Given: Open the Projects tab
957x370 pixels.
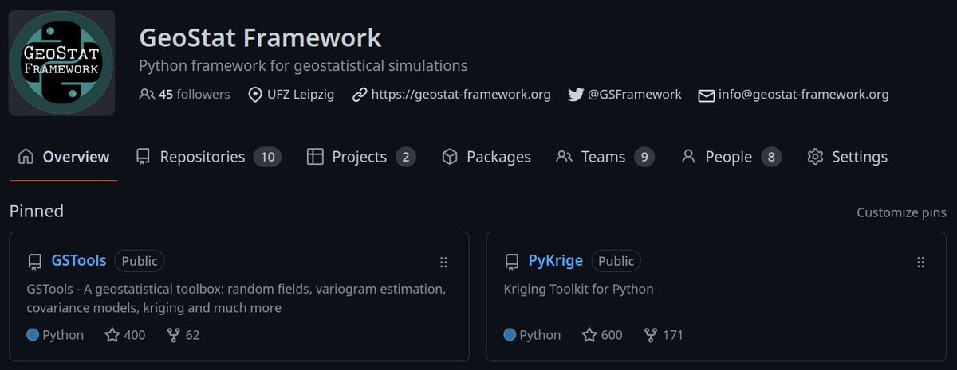Looking at the screenshot, I should 361,157.
